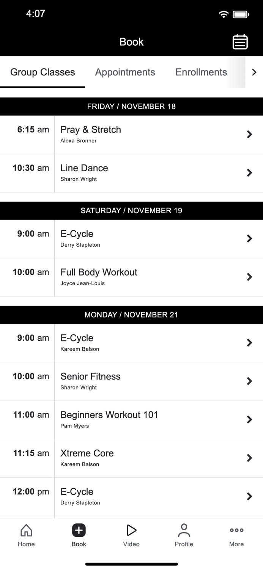The image size is (263, 571).
Task: Tap the home indicator bar at screen bottom
Action: (x=131, y=564)
